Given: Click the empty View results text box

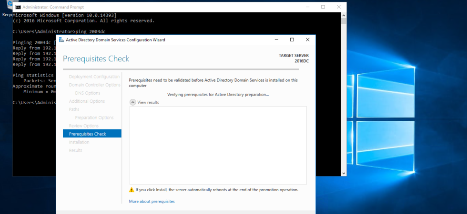Looking at the screenshot, I should tap(218, 146).
